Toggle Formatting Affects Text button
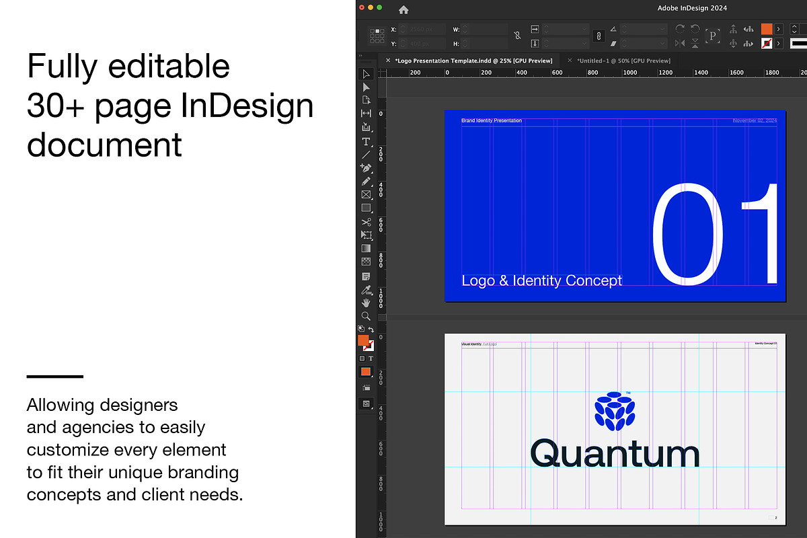This screenshot has height=538, width=807. 371,358
